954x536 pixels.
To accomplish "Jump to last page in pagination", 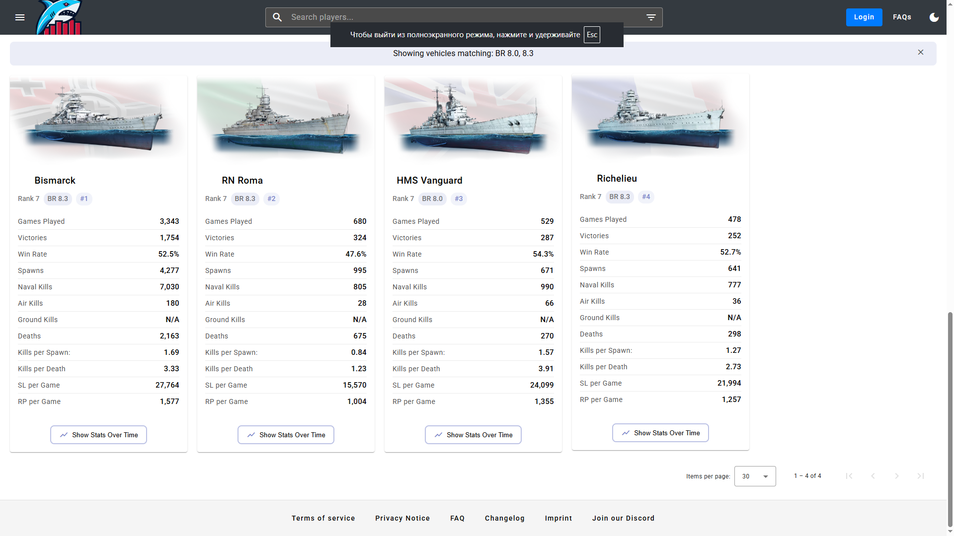I will pos(921,476).
